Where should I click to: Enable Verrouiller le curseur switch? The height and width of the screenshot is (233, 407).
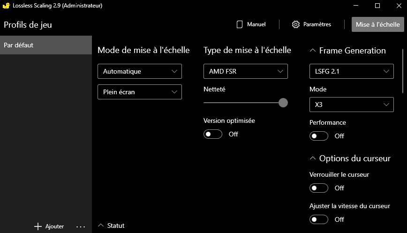point(319,188)
